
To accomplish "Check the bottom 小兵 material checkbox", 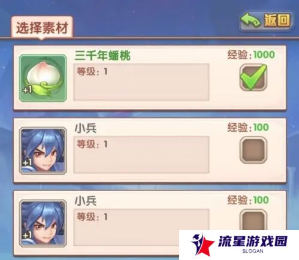I will point(253,220).
